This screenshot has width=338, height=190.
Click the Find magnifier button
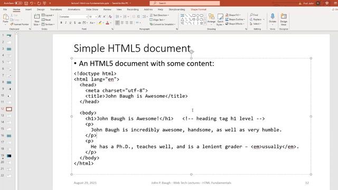pos(254,15)
